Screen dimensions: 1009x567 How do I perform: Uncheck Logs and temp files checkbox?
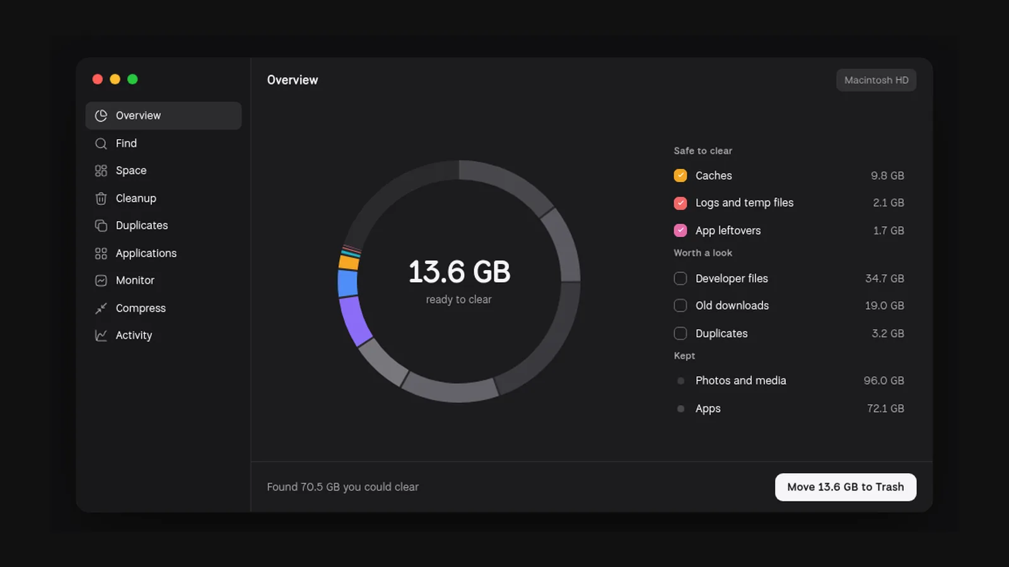click(680, 203)
